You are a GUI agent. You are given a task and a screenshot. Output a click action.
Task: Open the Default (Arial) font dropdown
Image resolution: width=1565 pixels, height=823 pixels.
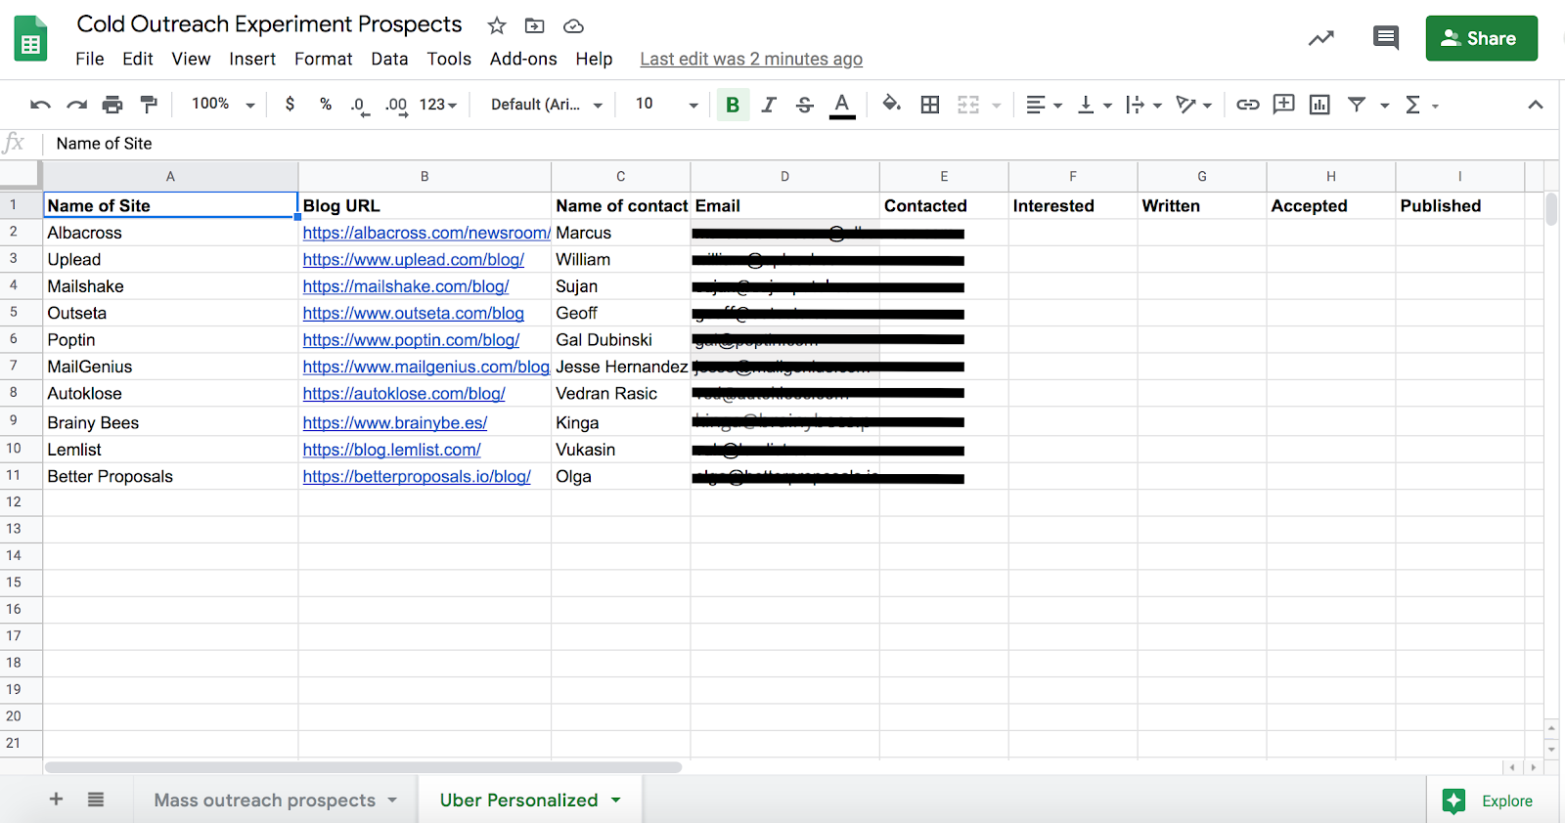[x=546, y=105]
